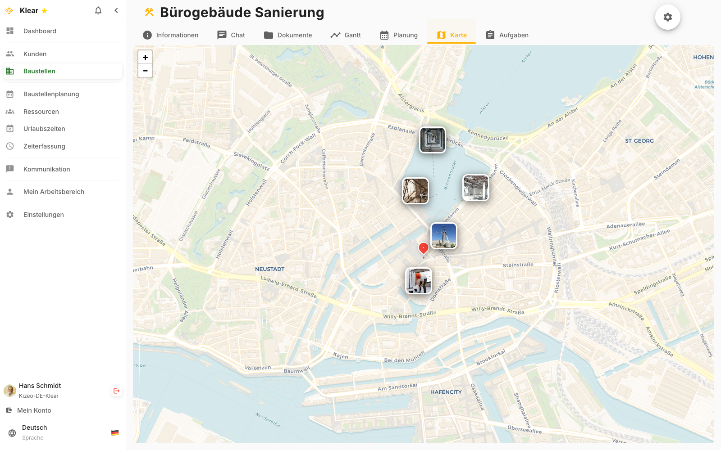The image size is (721, 450).
Task: Select the Dokumente tab
Action: tap(288, 35)
